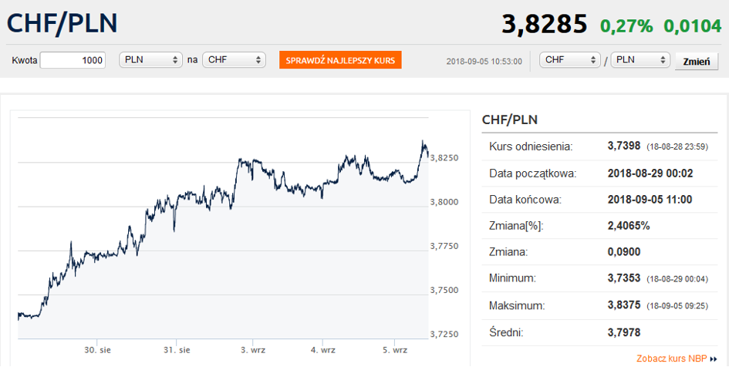Click the double-arrow icon beside NBP link
Screen dimensions: 729x367
tap(714, 359)
